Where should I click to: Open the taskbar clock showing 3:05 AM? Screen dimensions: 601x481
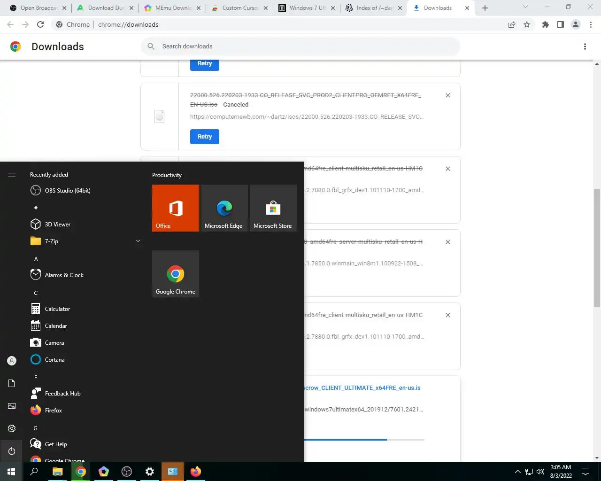[x=561, y=472]
